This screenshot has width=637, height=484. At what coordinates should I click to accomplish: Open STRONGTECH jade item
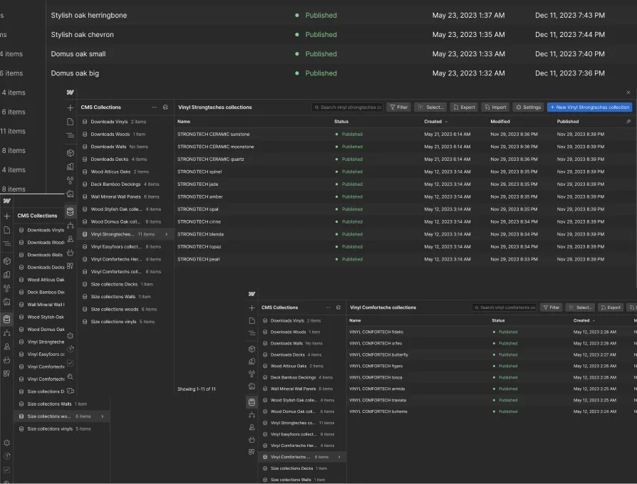point(405,184)
